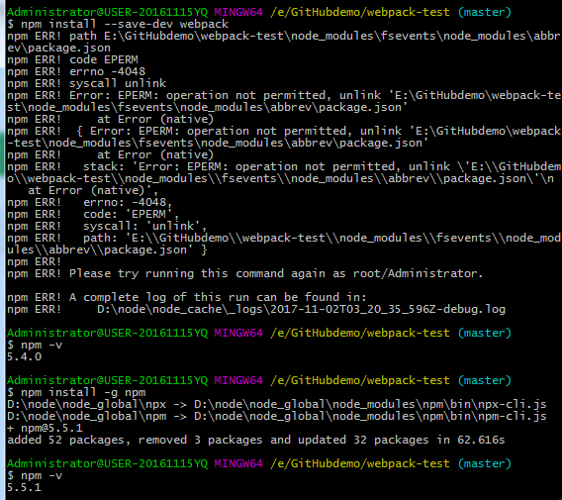The image size is (562, 500).
Task: Click the 'added 52 packages' summary line
Action: pos(256,440)
